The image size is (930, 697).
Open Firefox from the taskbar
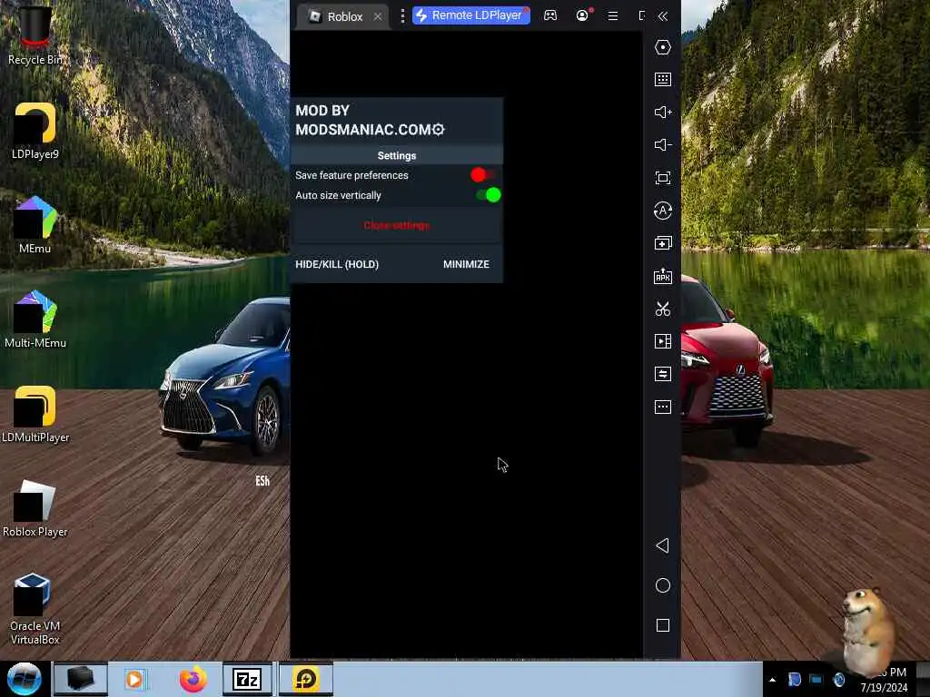click(x=193, y=679)
